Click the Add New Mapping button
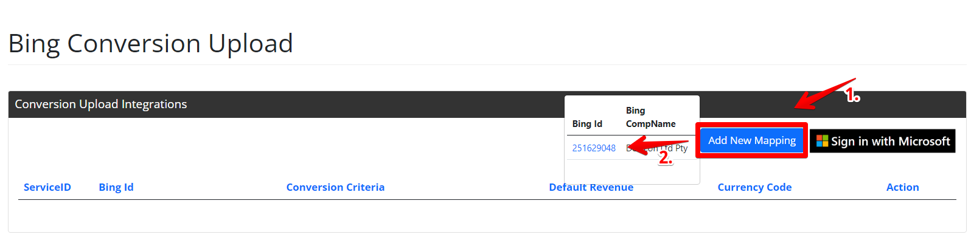 tap(751, 140)
